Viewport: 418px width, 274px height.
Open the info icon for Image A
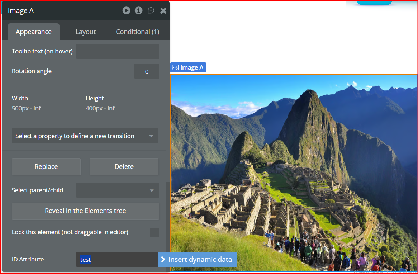(139, 10)
